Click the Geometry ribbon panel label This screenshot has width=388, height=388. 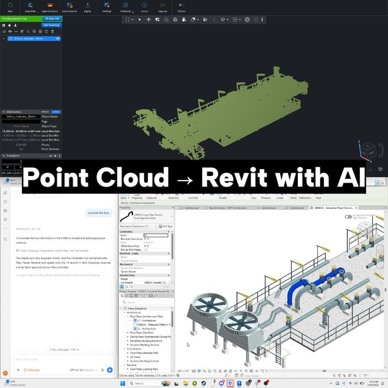click(174, 198)
